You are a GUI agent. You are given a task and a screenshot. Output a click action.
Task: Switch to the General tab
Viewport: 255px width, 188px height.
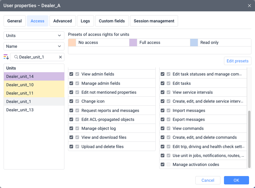click(14, 21)
